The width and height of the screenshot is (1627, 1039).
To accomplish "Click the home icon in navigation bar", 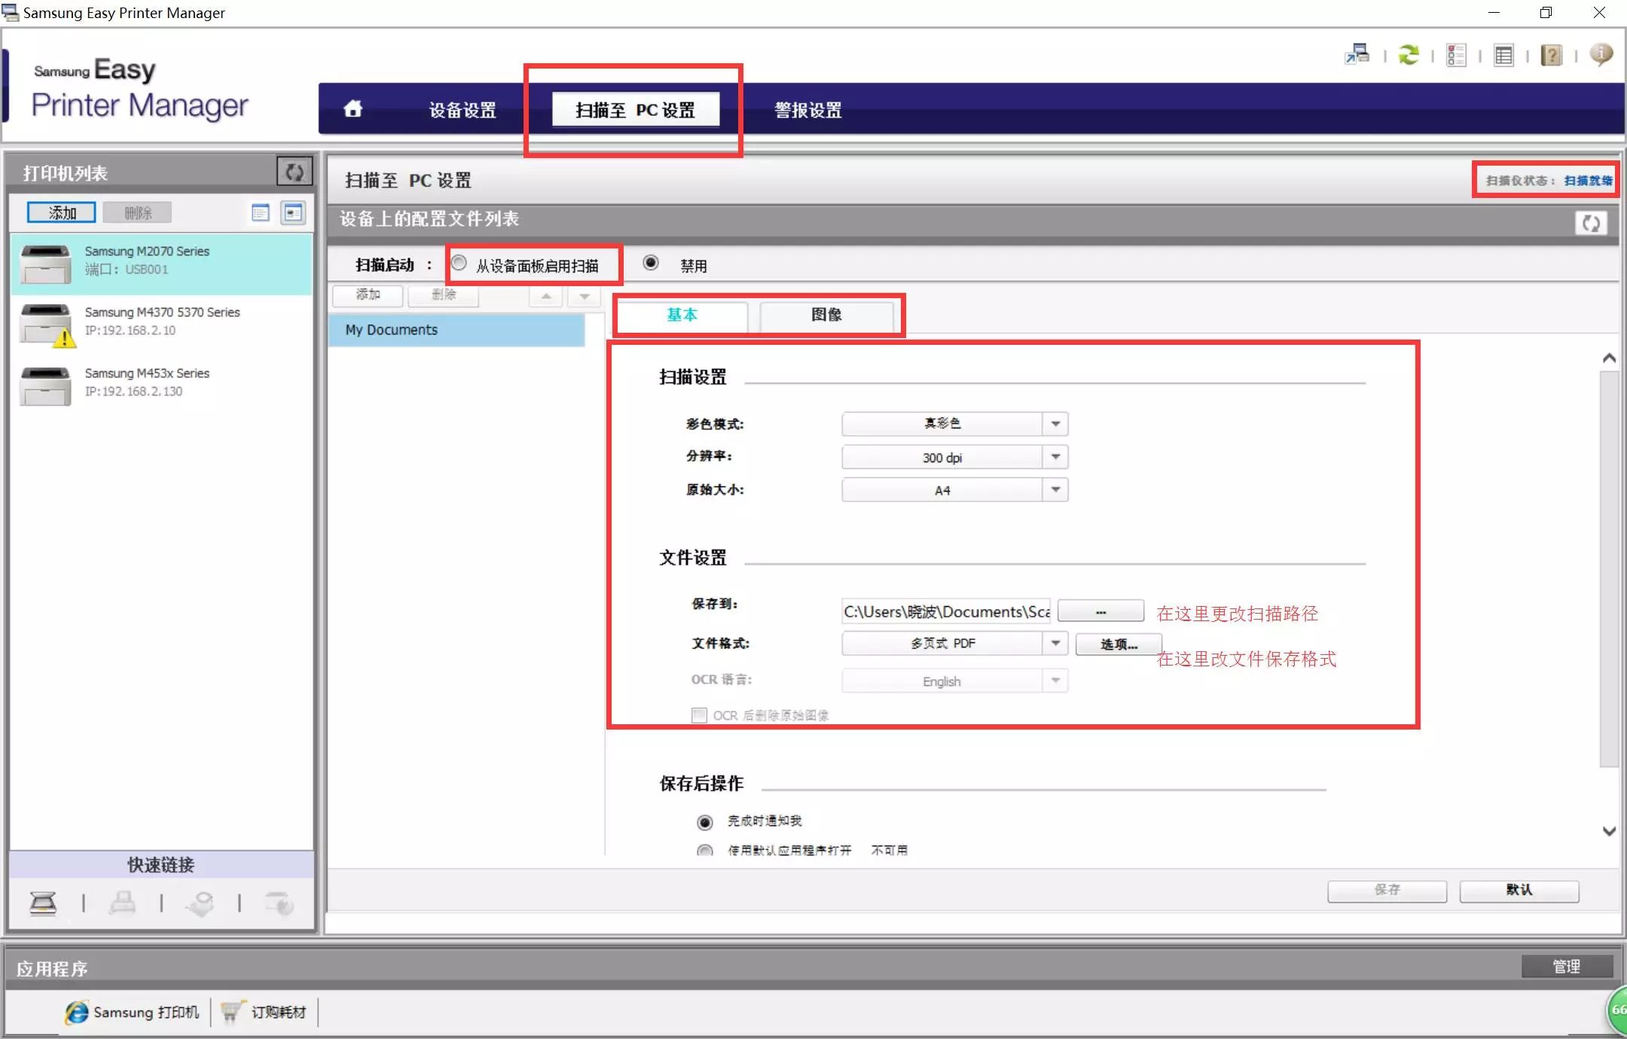I will [x=353, y=109].
